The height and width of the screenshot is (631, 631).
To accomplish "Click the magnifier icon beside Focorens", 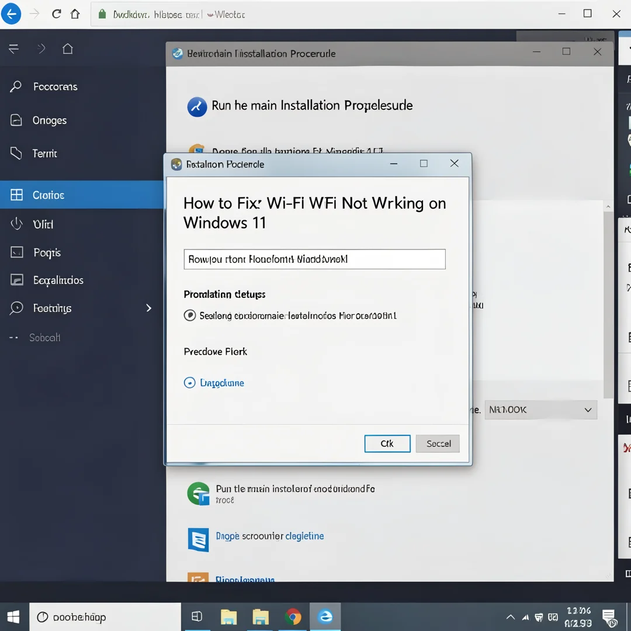I will tap(16, 86).
